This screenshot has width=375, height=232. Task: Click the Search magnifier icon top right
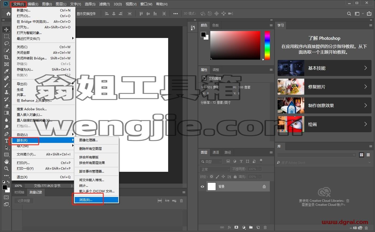pyautogui.click(x=349, y=14)
